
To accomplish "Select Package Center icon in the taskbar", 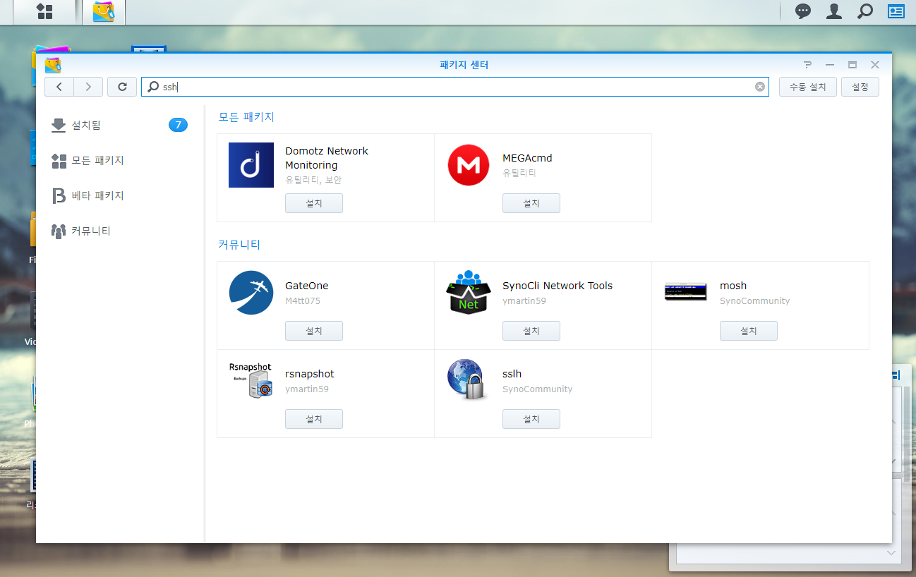I will click(104, 11).
